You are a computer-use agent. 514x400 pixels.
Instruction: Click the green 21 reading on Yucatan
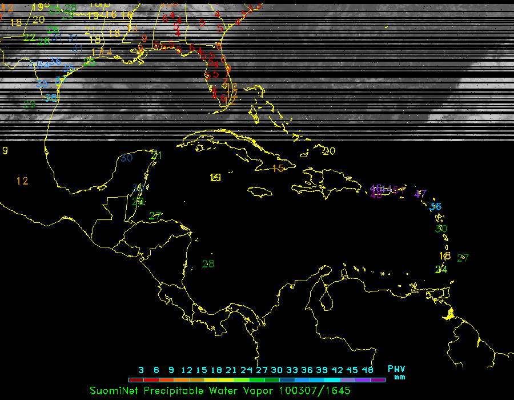[x=156, y=155]
